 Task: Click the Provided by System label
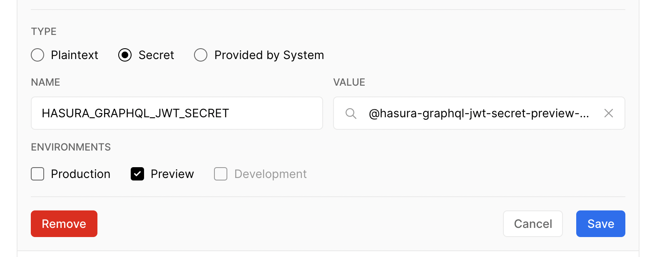(x=269, y=55)
